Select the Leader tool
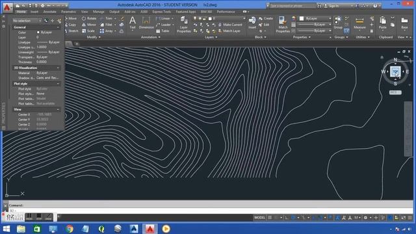The width and height of the screenshot is (416, 234). coord(163,25)
